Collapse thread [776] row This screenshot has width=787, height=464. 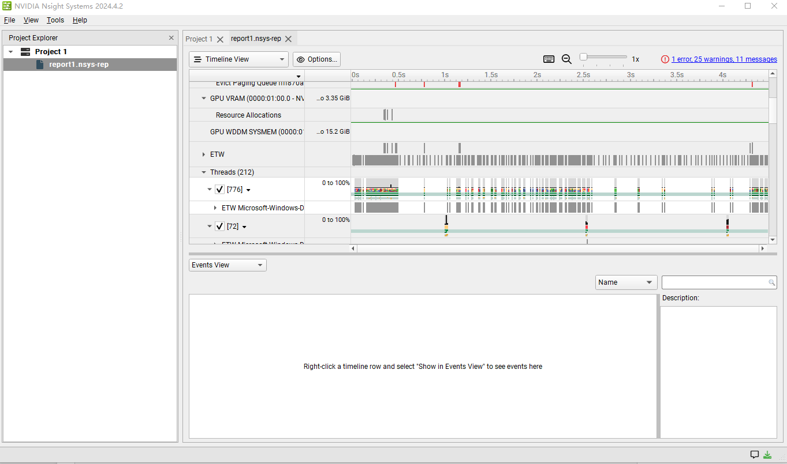tap(210, 190)
